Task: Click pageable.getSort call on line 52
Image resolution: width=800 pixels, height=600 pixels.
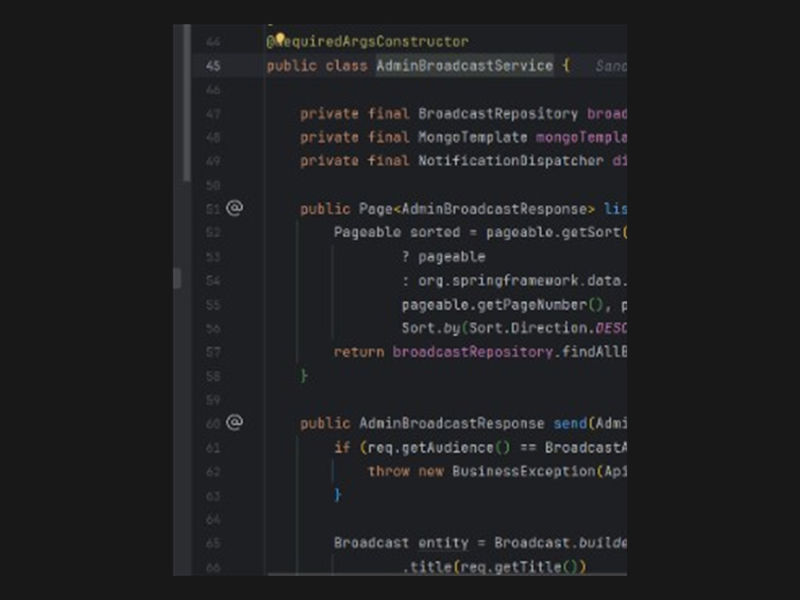Action: [554, 233]
